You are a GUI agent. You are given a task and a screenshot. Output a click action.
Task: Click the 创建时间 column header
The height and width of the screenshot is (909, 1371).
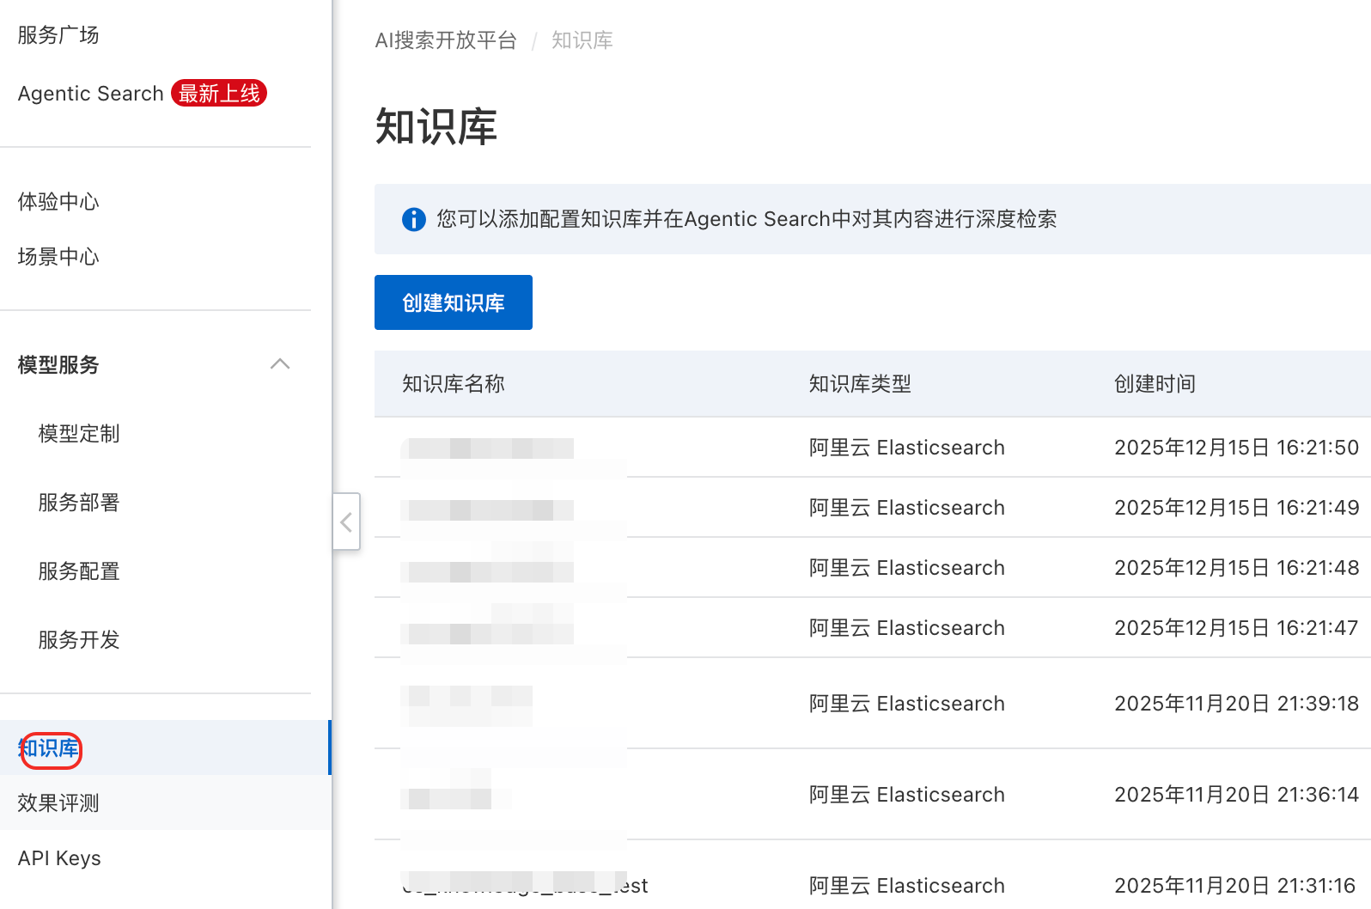pos(1155,384)
